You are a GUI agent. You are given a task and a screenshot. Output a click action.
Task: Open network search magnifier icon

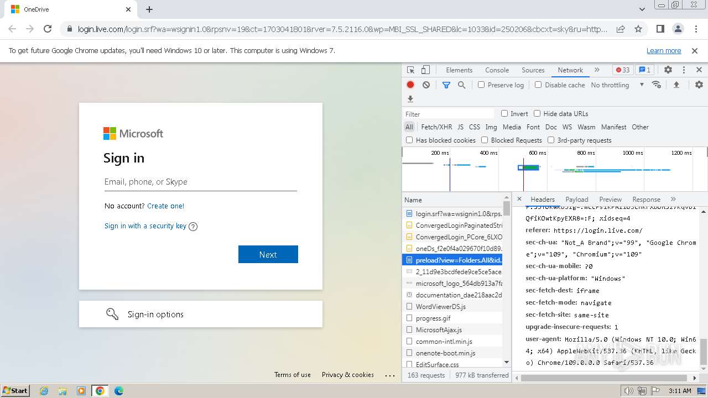pos(461,85)
